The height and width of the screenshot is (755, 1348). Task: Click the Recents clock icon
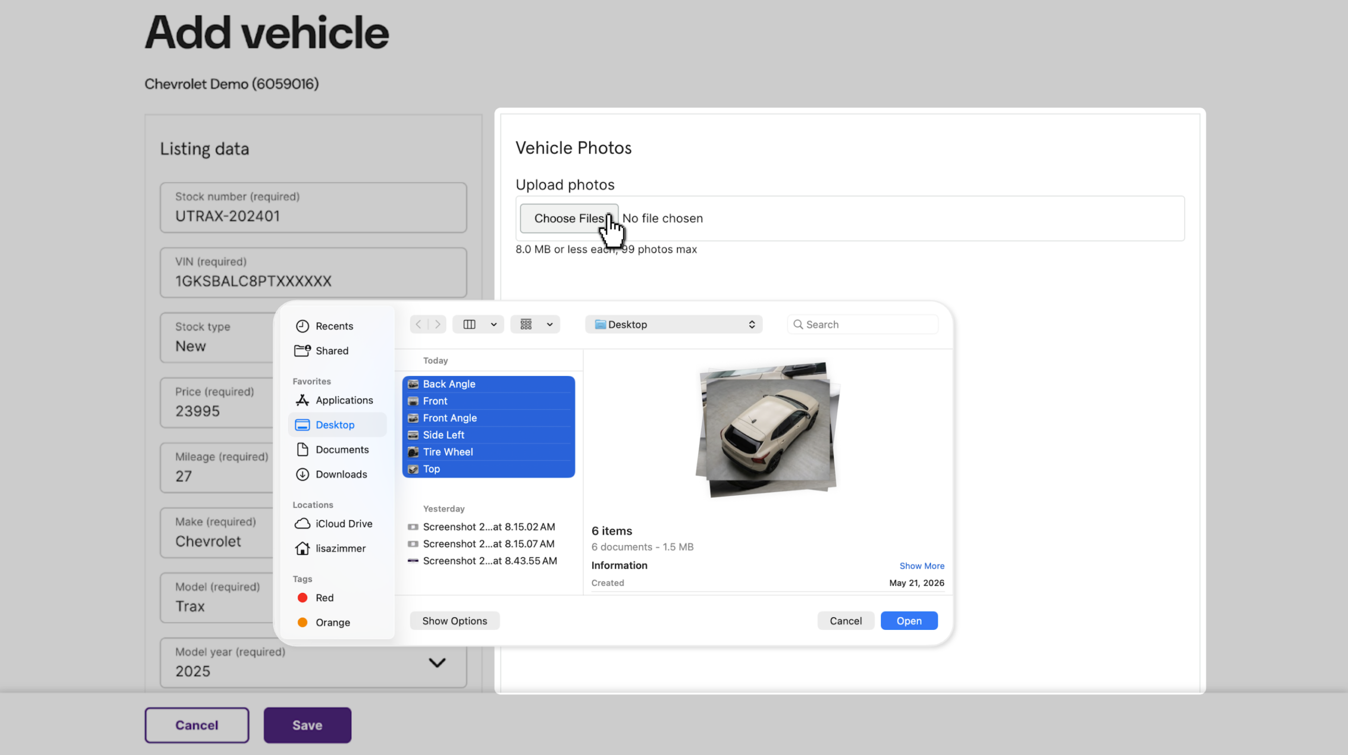click(x=302, y=326)
